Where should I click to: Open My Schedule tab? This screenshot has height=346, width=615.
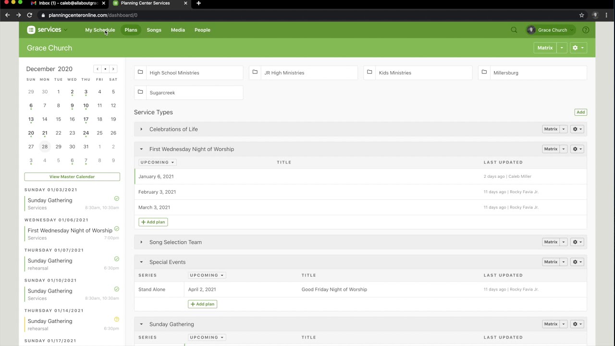click(x=100, y=30)
